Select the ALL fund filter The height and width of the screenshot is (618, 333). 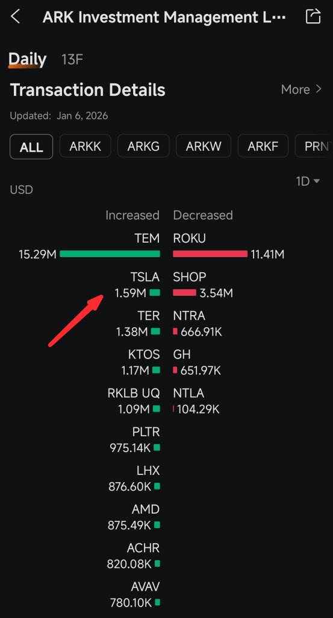click(x=31, y=147)
